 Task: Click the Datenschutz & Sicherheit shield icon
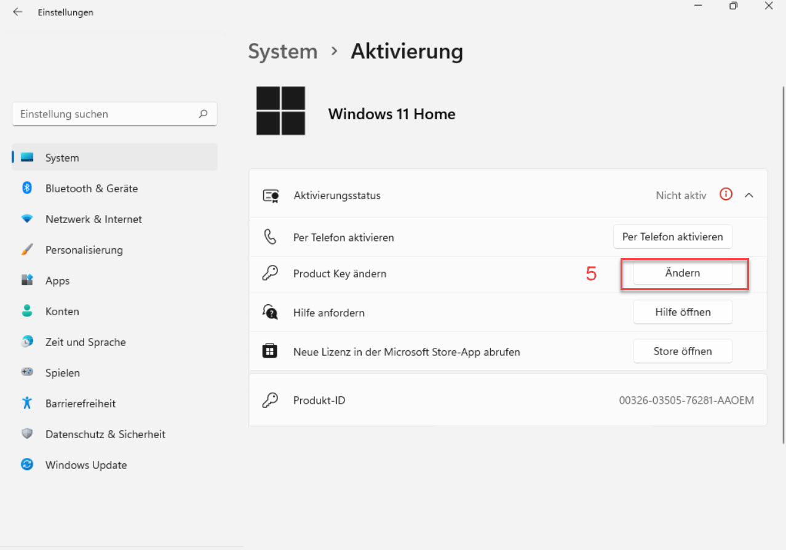click(x=27, y=434)
